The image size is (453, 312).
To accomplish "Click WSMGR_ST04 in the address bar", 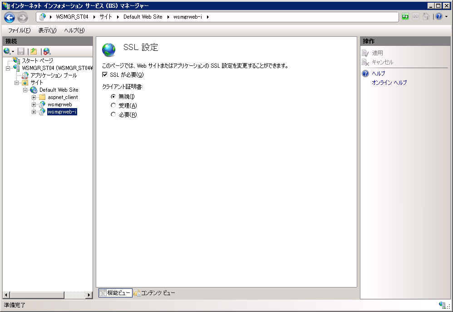I will point(72,17).
